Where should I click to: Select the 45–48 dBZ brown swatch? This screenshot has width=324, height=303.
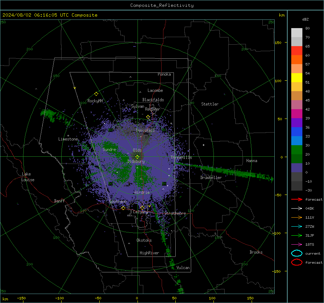tap(297, 96)
